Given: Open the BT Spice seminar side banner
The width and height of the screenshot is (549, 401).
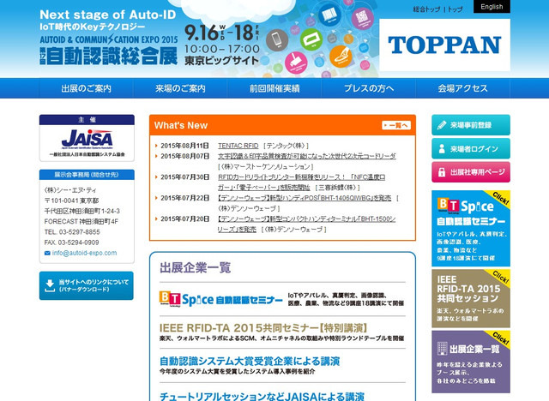Looking at the screenshot, I should [471, 228].
